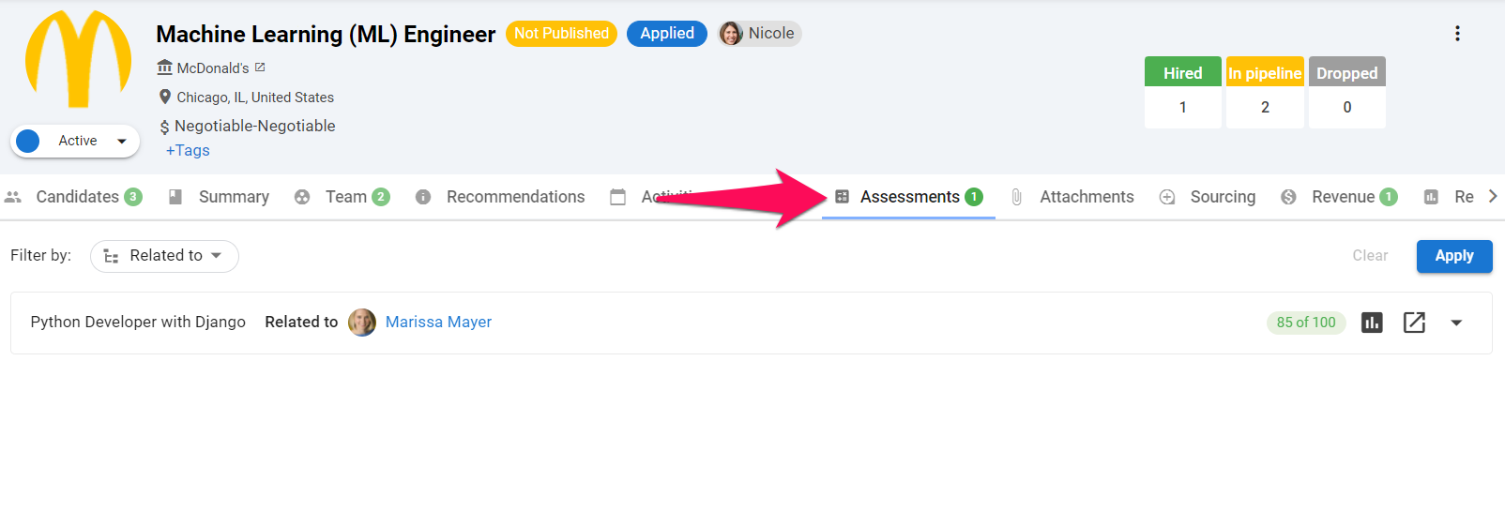Click the Apply filter button

[x=1454, y=256]
